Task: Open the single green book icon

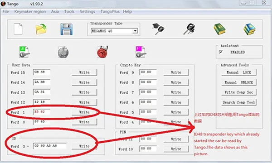Action: [219, 29]
